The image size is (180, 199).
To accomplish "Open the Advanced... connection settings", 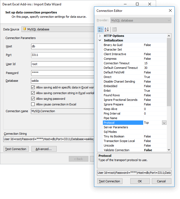I will pos(44,149).
